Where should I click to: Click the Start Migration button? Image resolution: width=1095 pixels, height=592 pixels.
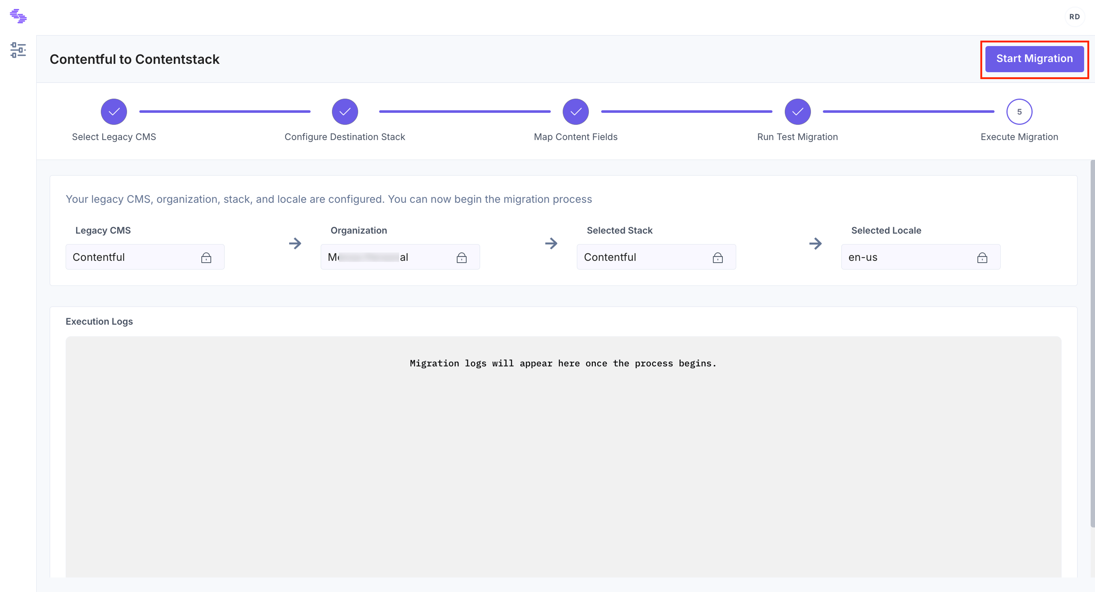[1034, 59]
